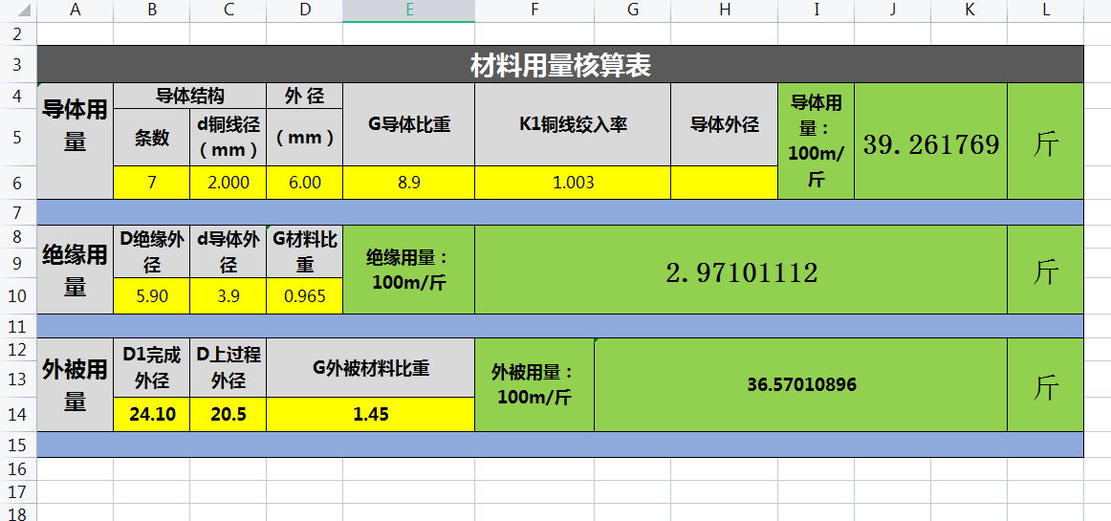
Task: Select the G外被材料比重 value cell 1.45
Action: tap(370, 415)
